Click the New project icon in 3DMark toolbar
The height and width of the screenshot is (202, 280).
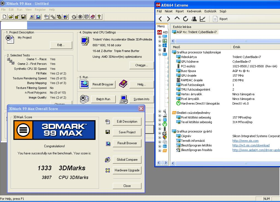[x=4, y=17]
